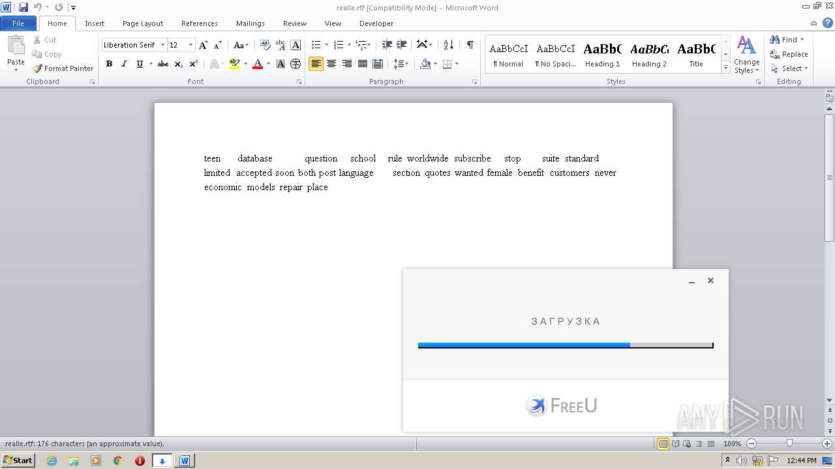Open line spacing dropdown
The height and width of the screenshot is (469, 835).
[401, 64]
